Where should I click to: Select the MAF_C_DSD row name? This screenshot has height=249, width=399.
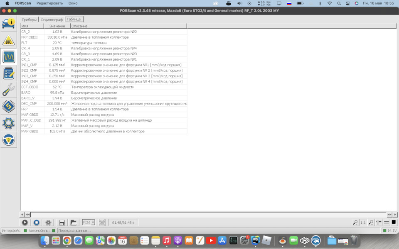pyautogui.click(x=31, y=120)
